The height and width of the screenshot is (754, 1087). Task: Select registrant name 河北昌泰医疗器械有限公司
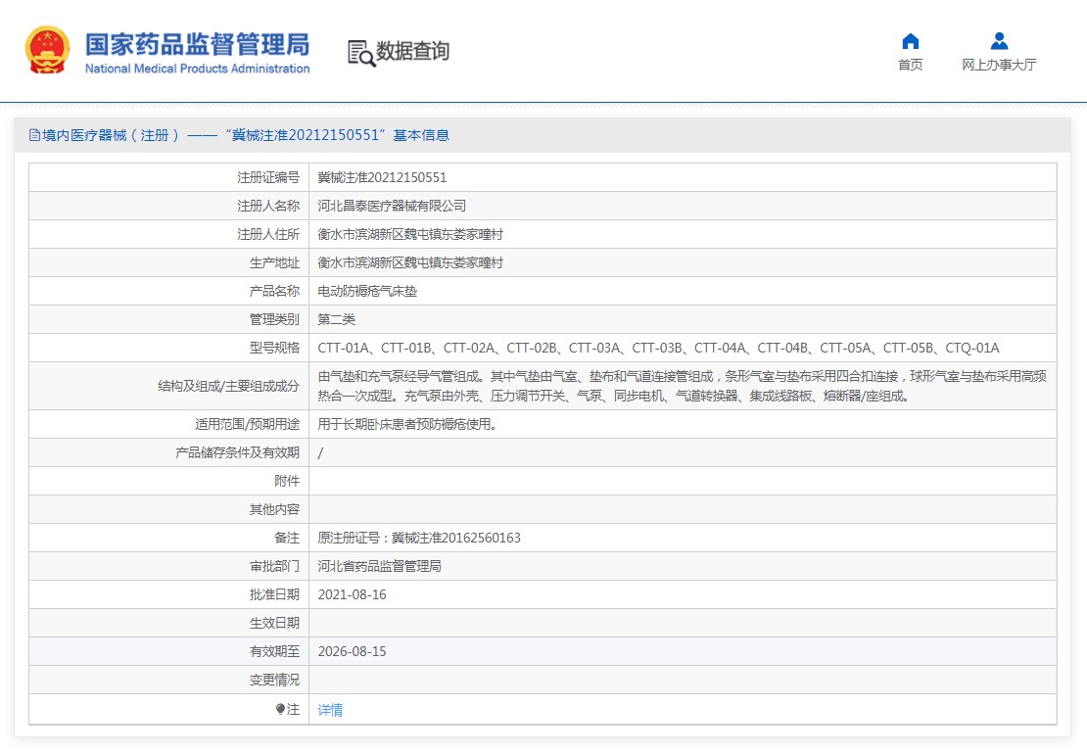[x=392, y=206]
